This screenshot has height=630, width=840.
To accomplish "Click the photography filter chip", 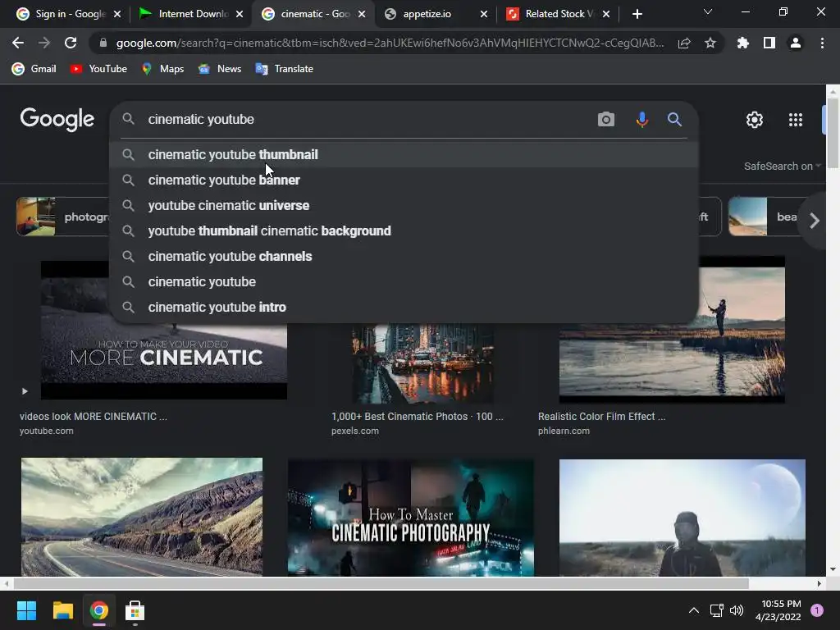I will [x=63, y=217].
